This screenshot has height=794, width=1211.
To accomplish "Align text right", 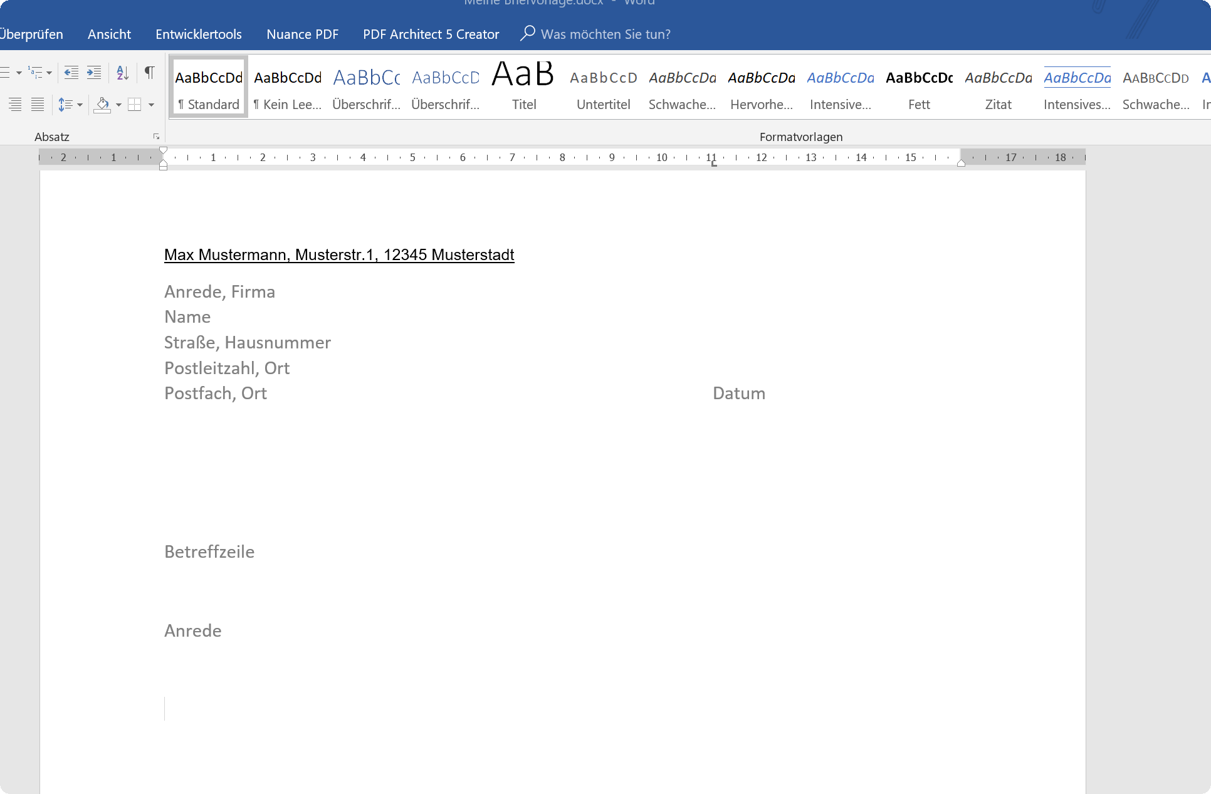I will [x=15, y=105].
